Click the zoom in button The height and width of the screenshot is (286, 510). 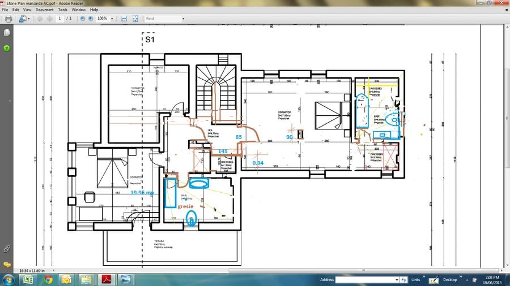(x=91, y=19)
